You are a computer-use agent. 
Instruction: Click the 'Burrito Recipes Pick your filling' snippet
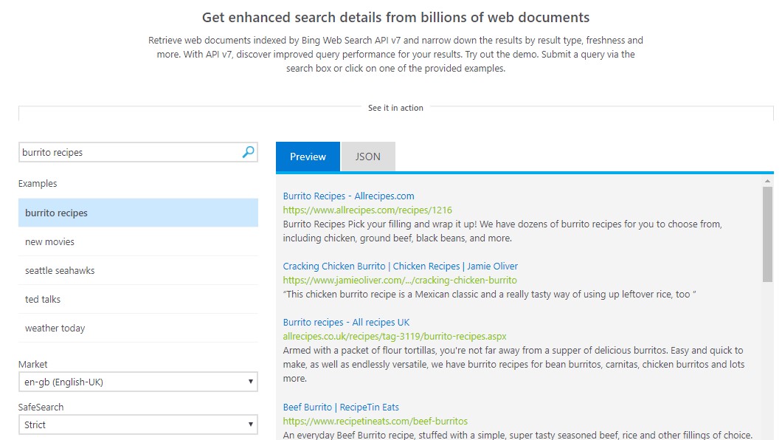pyautogui.click(x=502, y=231)
